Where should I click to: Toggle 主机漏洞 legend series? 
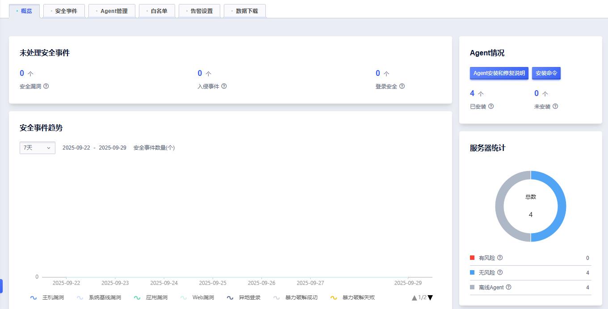(47, 297)
